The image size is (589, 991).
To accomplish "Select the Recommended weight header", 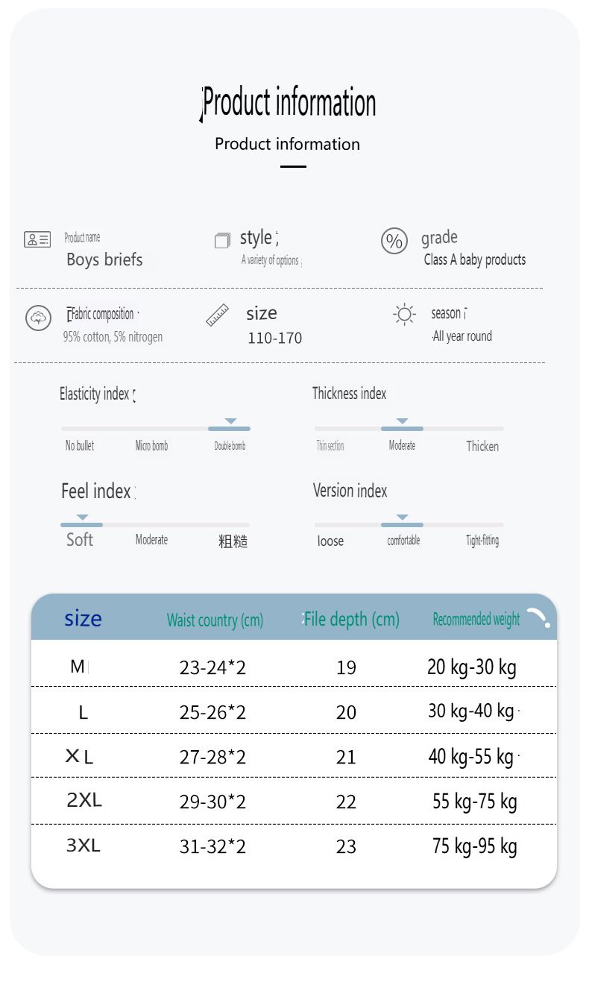I will coord(476,619).
